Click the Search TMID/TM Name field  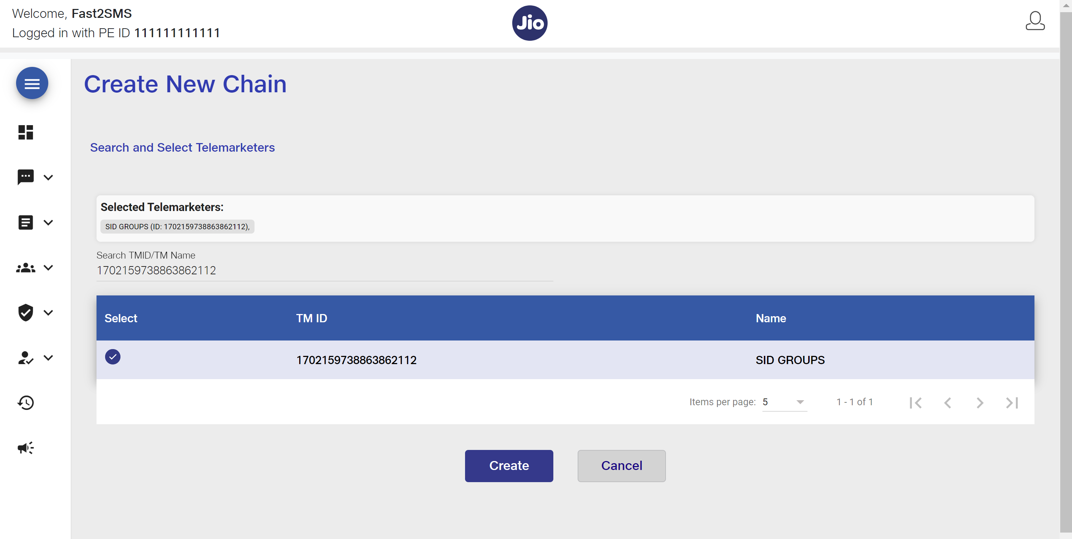coord(325,270)
